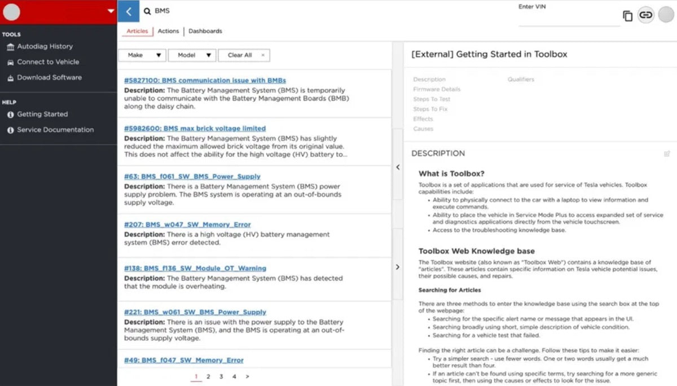Open Getting Started under Help
677x386 pixels.
(42, 115)
